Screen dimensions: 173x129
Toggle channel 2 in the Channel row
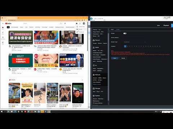[128, 46]
